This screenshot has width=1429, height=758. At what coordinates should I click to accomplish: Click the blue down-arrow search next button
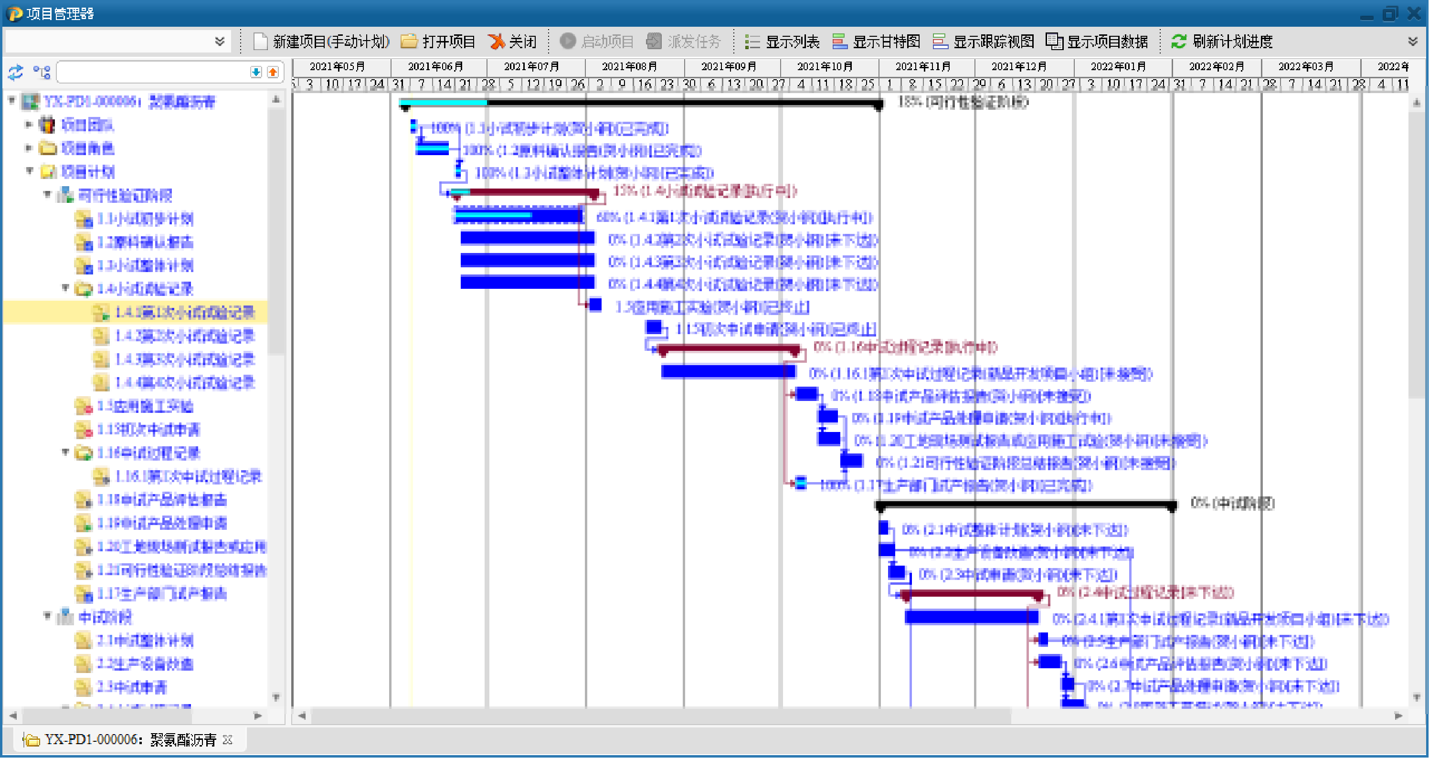click(256, 72)
